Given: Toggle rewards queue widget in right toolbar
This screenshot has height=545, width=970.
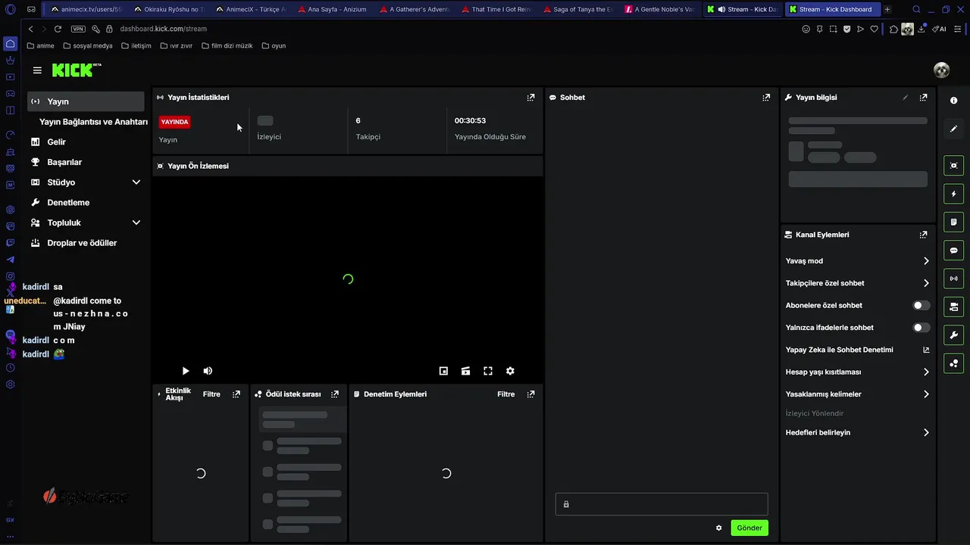Looking at the screenshot, I should coord(953,363).
